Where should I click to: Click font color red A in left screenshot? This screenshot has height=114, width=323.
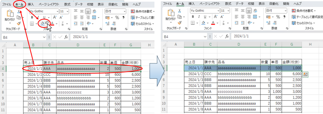(x=52, y=24)
